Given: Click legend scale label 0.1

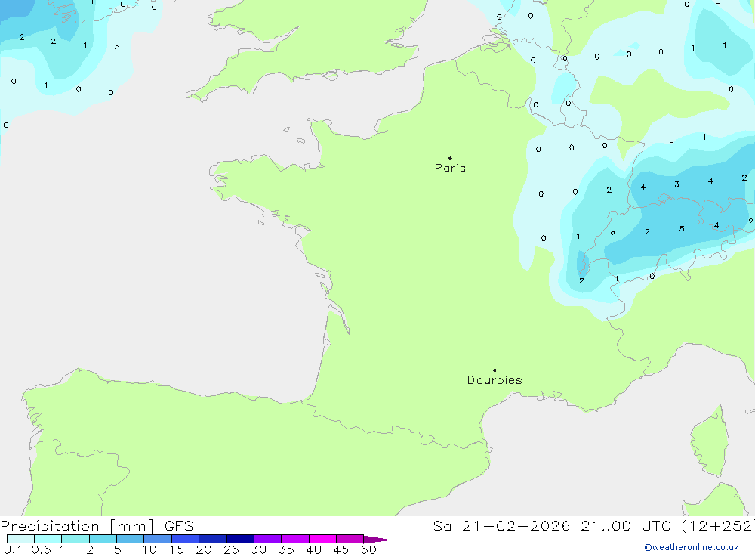Looking at the screenshot, I should [x=13, y=549].
